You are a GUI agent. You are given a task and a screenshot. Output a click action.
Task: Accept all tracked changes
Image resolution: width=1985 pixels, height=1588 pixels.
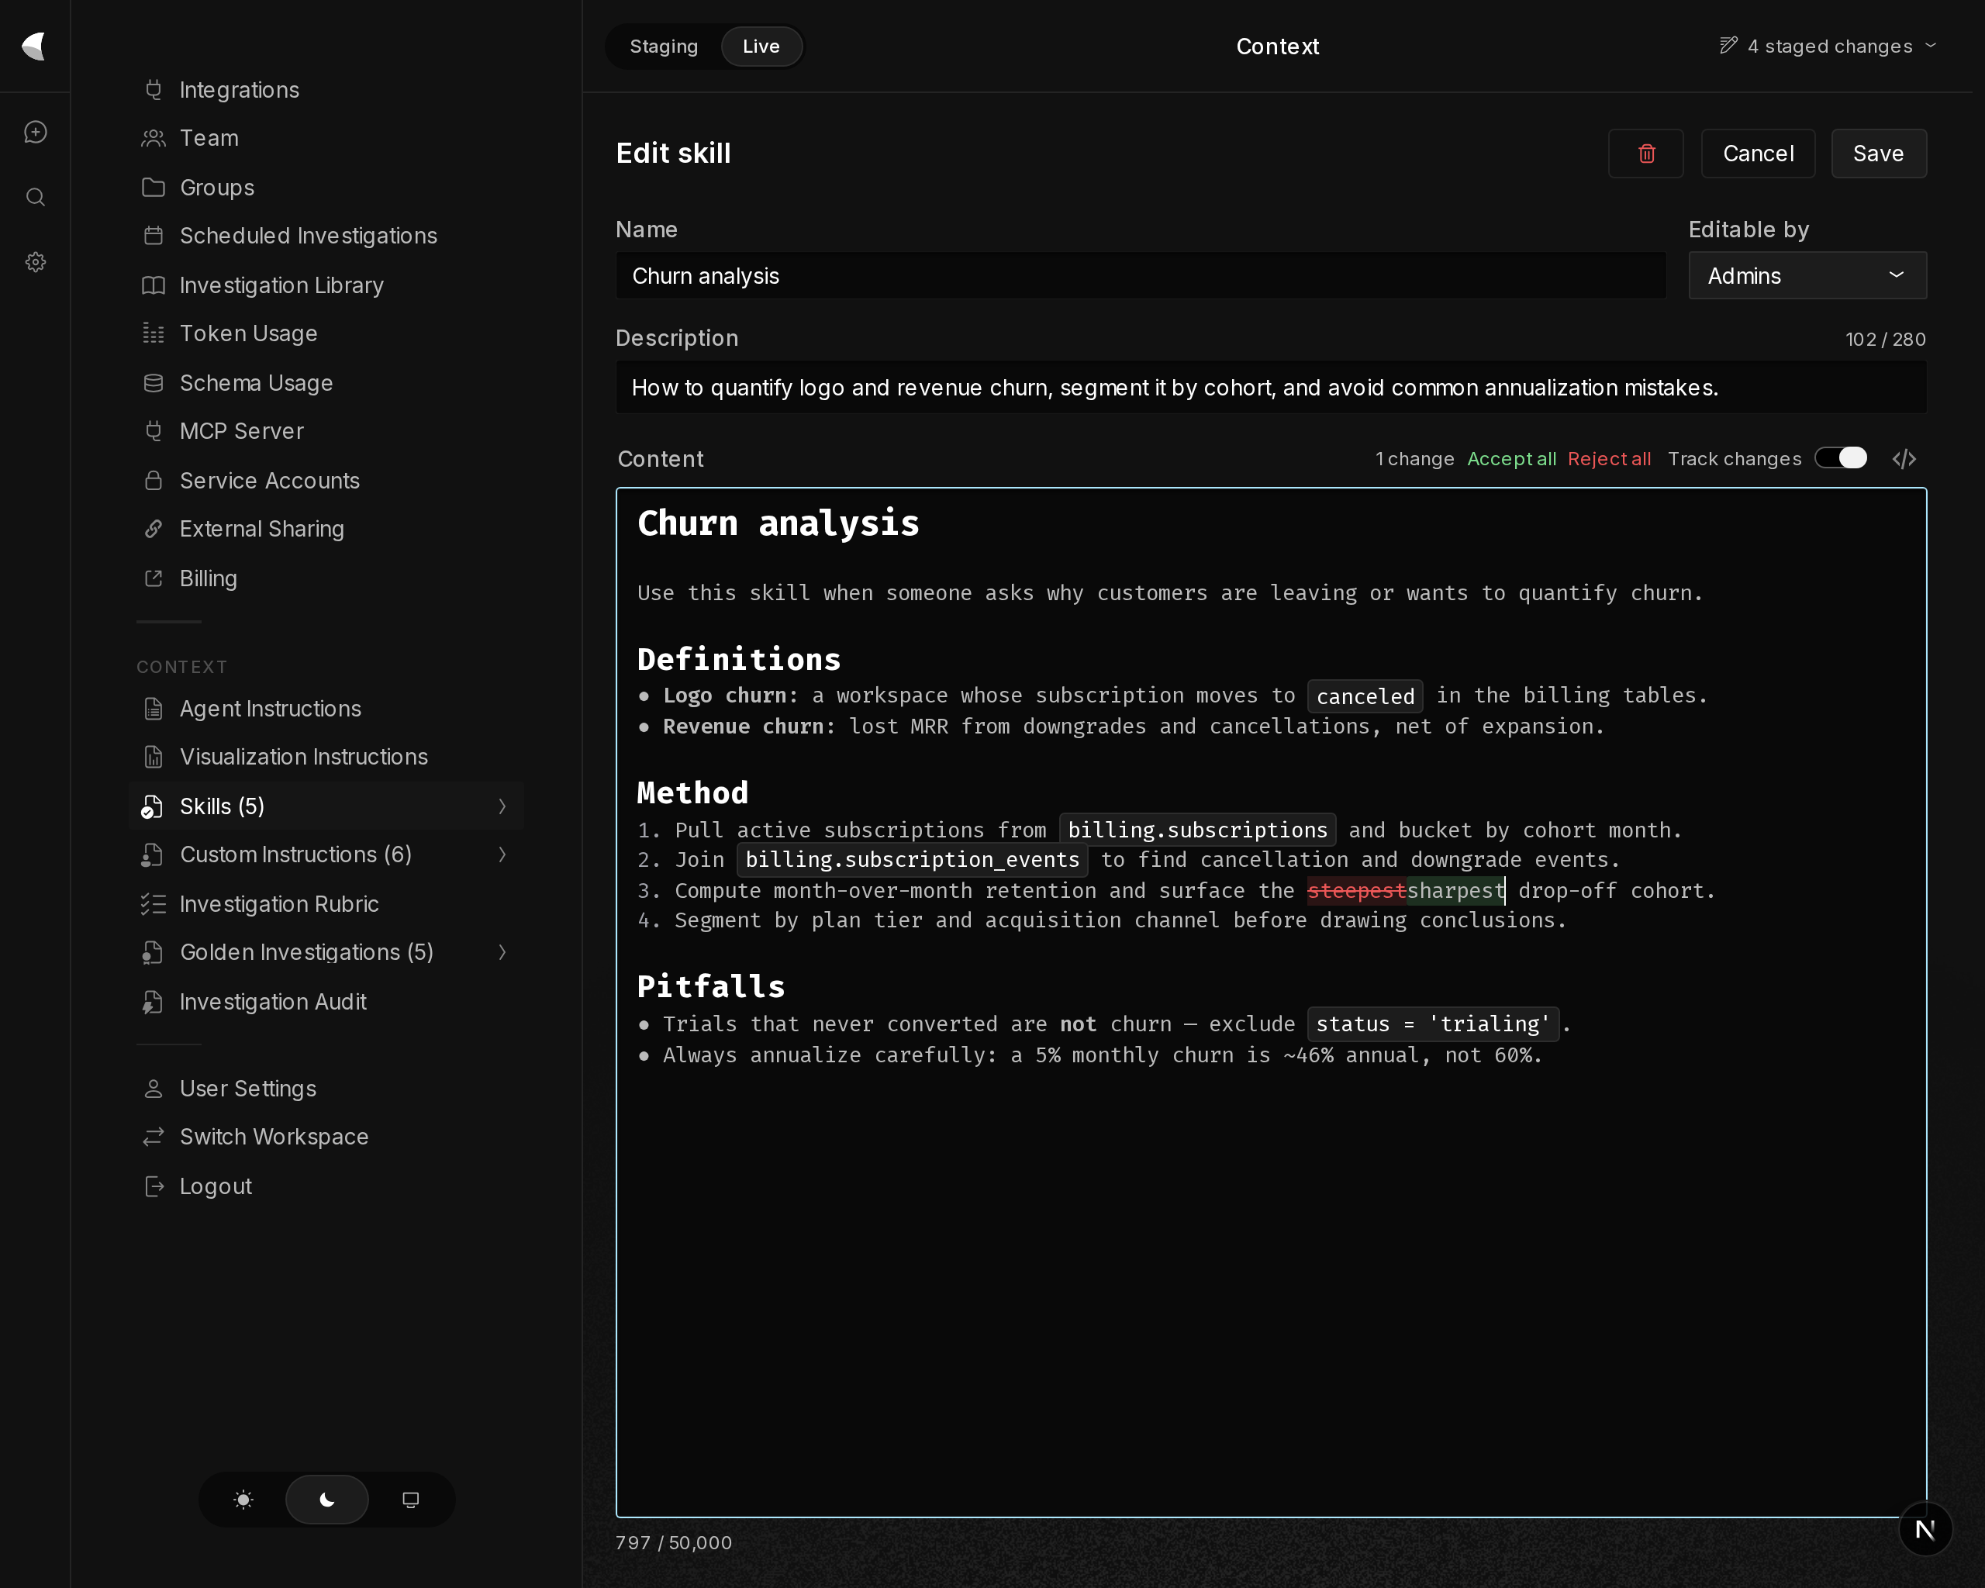coord(1510,458)
